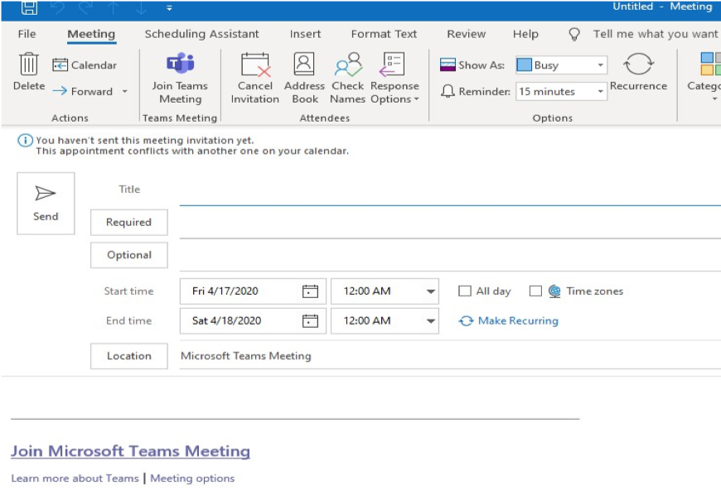Viewport: 721px width, 491px height.
Task: Open the File tab
Action: [27, 34]
